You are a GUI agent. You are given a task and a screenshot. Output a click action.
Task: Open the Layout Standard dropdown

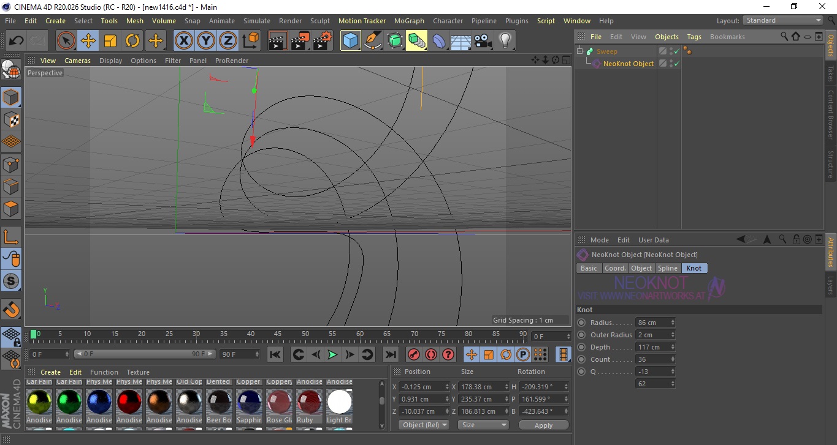click(783, 20)
